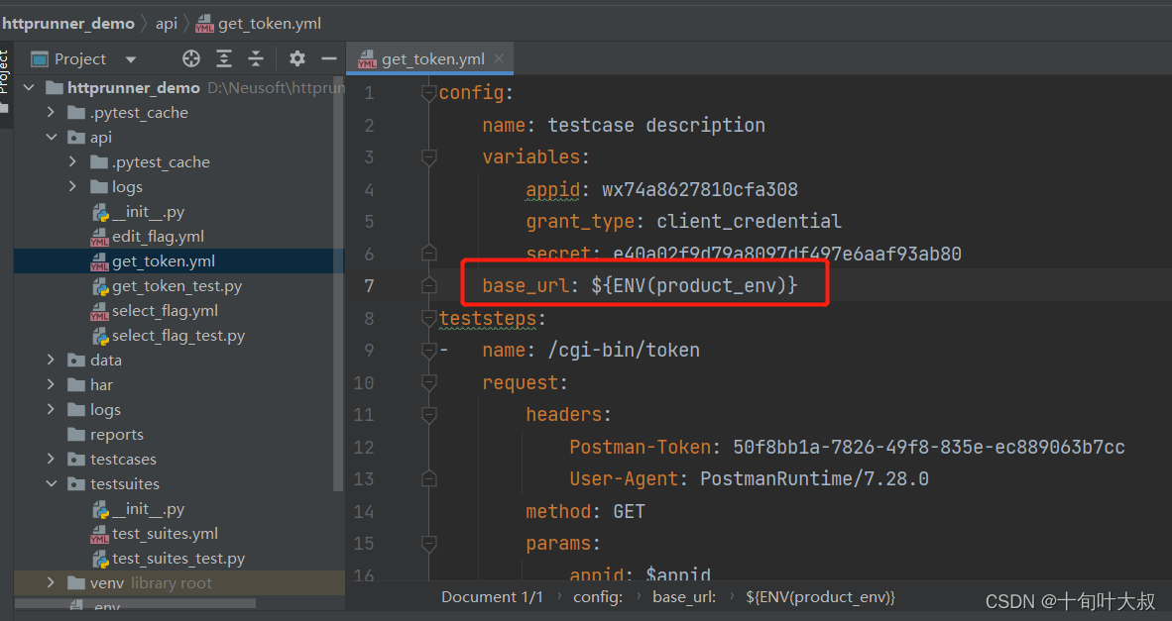
Task: Select test_suites.yml in the project tree
Action: [x=165, y=534]
